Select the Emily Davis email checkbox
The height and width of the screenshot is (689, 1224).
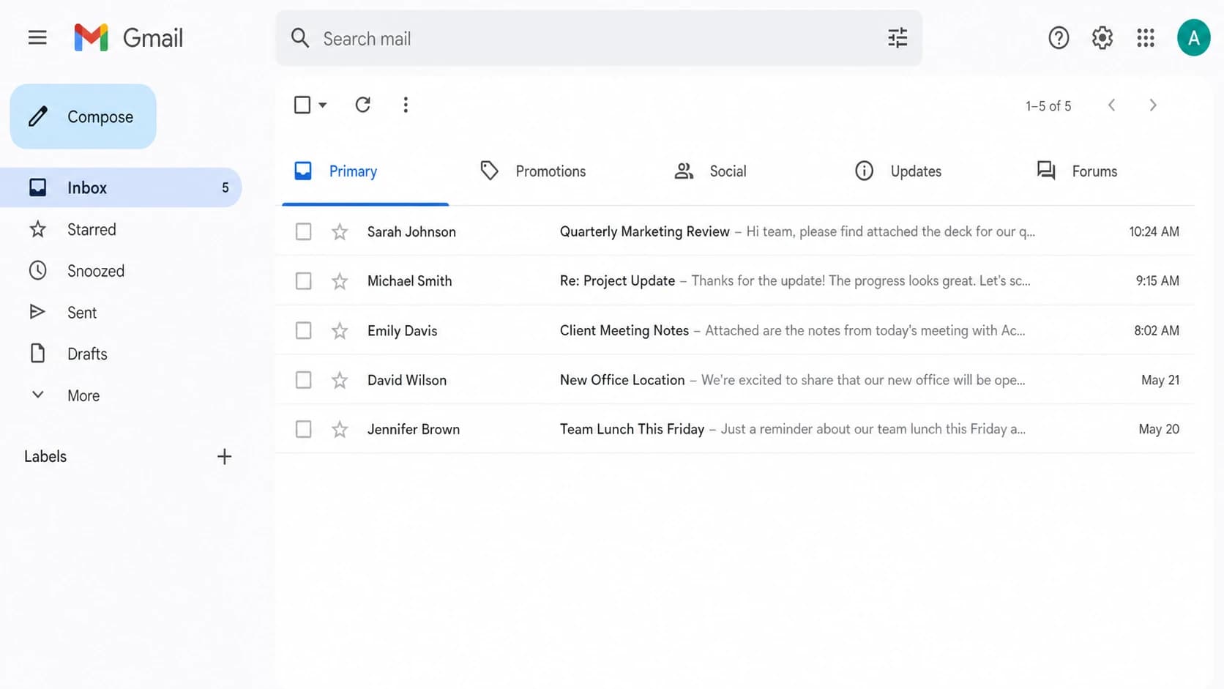tap(303, 331)
